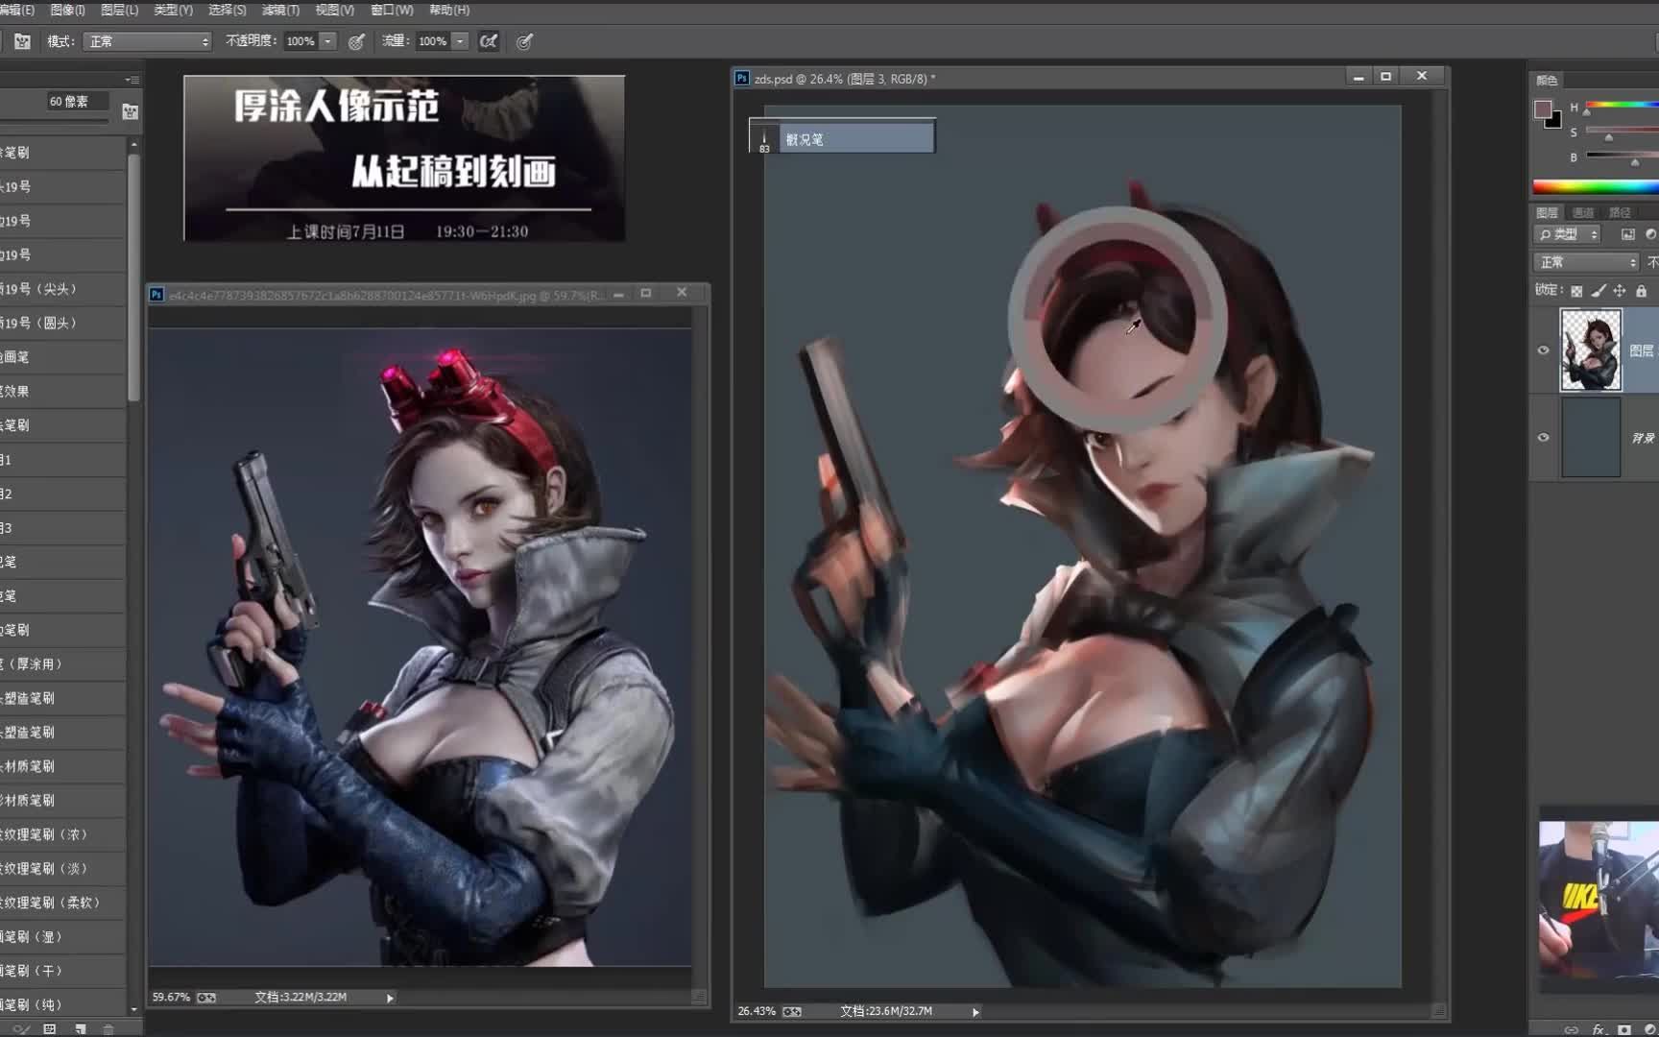Open the 图像(I) menu
The height and width of the screenshot is (1037, 1659).
67,10
